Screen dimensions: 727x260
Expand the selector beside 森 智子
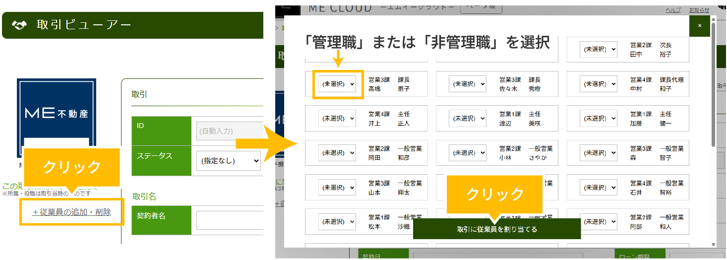click(599, 153)
